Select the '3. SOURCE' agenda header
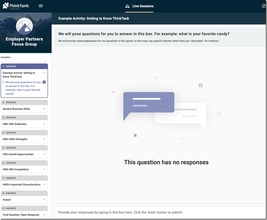The width and height of the screenshot is (267, 220). [24, 117]
